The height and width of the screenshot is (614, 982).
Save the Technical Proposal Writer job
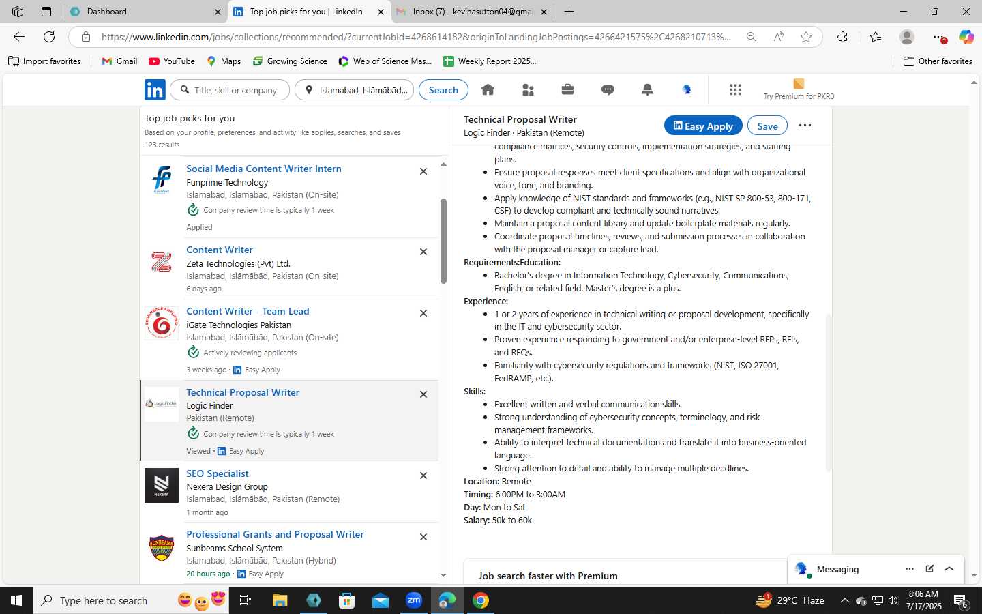[x=767, y=126]
